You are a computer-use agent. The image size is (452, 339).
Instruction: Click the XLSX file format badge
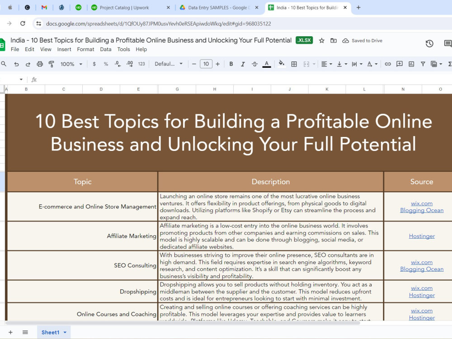304,40
